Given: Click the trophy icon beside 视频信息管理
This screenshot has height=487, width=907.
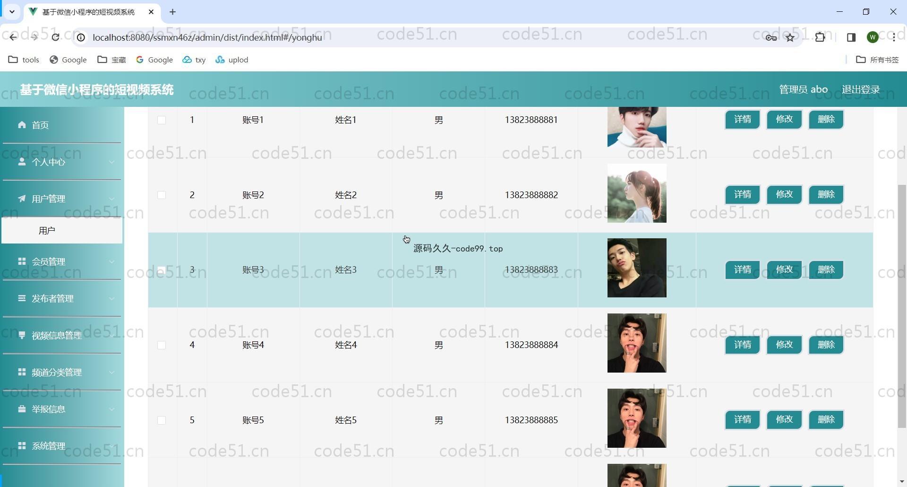Looking at the screenshot, I should tap(22, 335).
